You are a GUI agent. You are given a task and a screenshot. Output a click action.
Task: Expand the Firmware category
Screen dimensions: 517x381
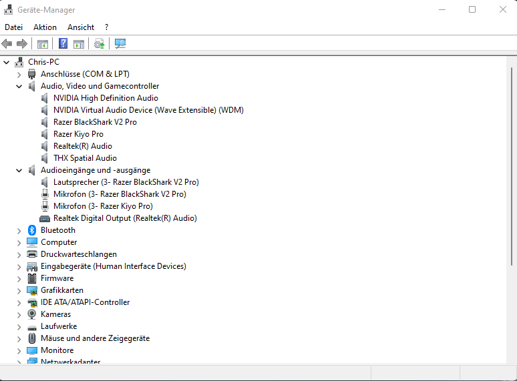tap(19, 279)
